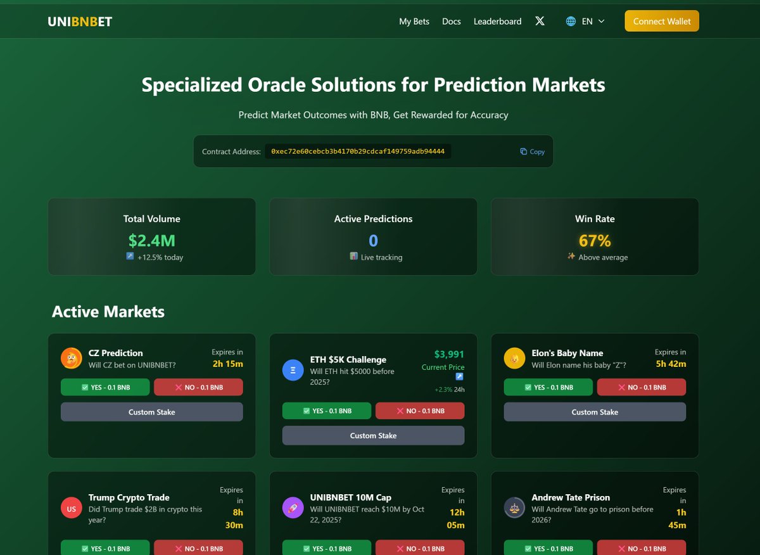Bet YES on Trump Crypto Trade

pyautogui.click(x=105, y=547)
